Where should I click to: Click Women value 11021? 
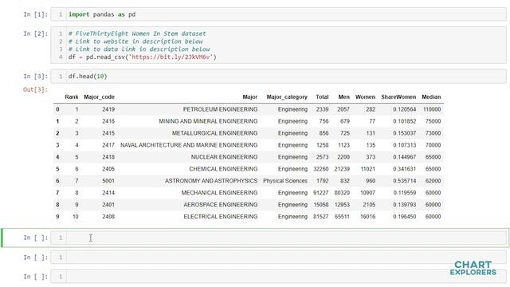(368, 169)
